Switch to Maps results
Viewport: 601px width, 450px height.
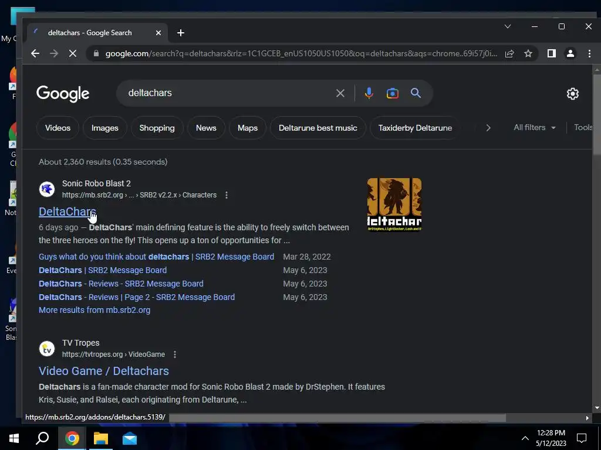(x=248, y=128)
